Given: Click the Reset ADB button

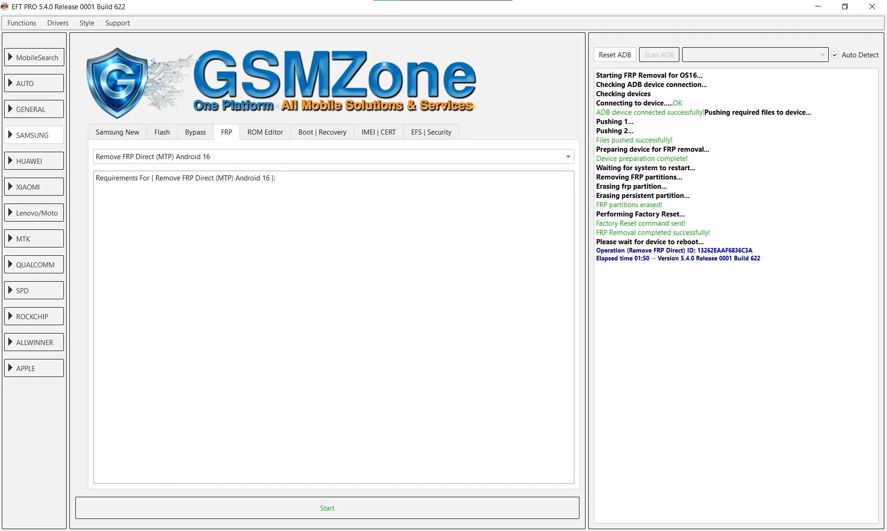Looking at the screenshot, I should (615, 55).
